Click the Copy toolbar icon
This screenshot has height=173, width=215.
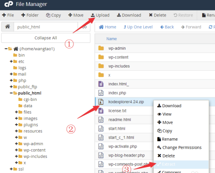coord(48,15)
